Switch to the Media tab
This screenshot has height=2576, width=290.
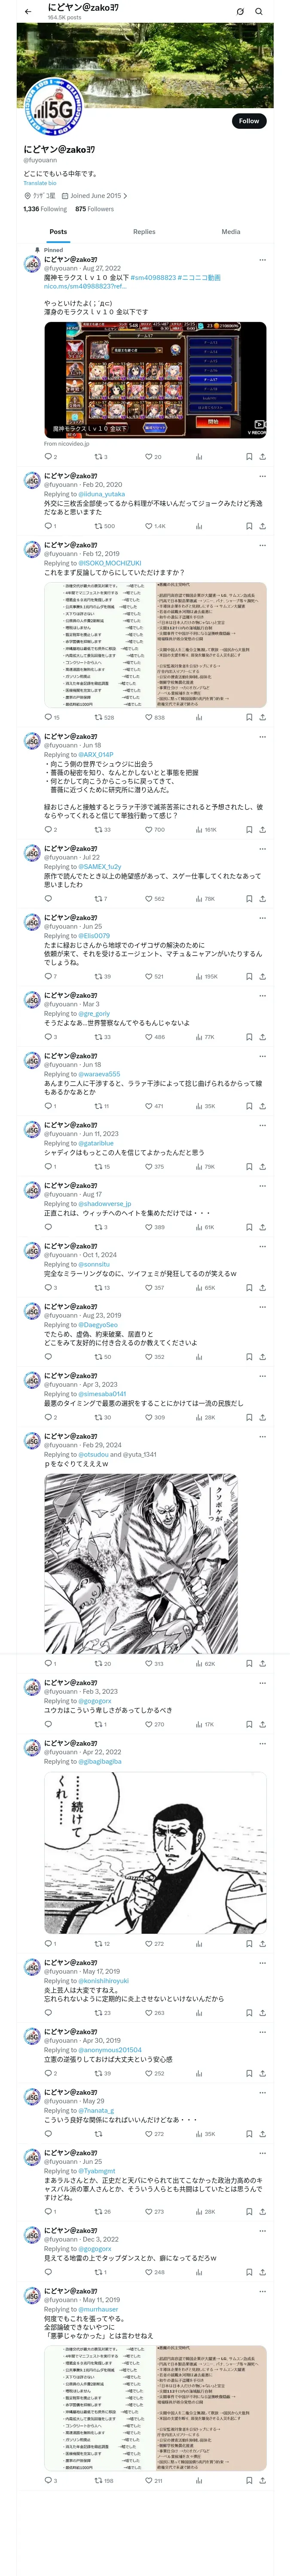coord(230,231)
